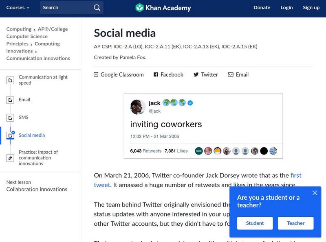This screenshot has height=242, width=326.
Task: Choose the Teacher button
Action: (x=295, y=223)
